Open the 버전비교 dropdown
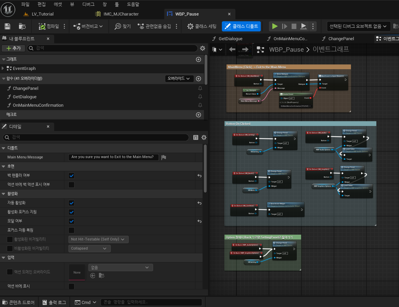 tap(88, 26)
